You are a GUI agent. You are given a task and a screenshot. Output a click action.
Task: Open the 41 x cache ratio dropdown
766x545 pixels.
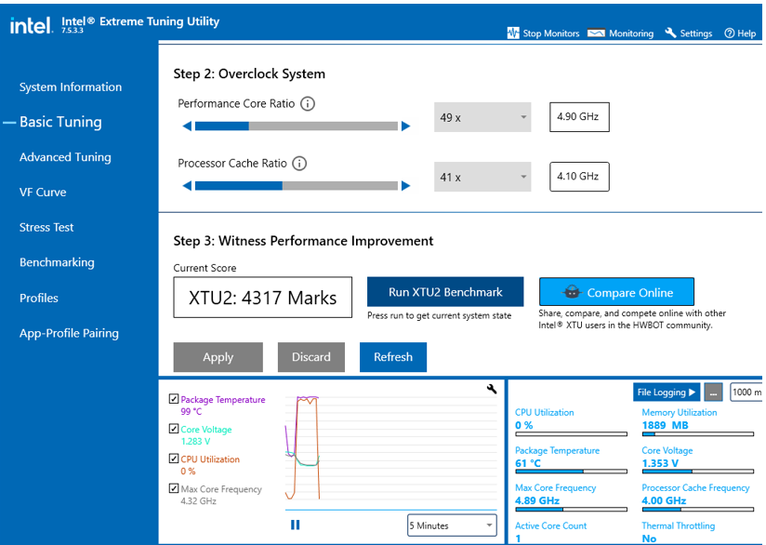pos(482,177)
